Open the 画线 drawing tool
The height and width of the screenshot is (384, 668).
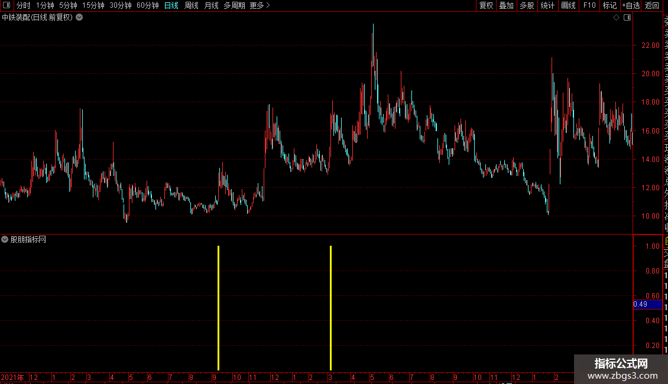568,5
